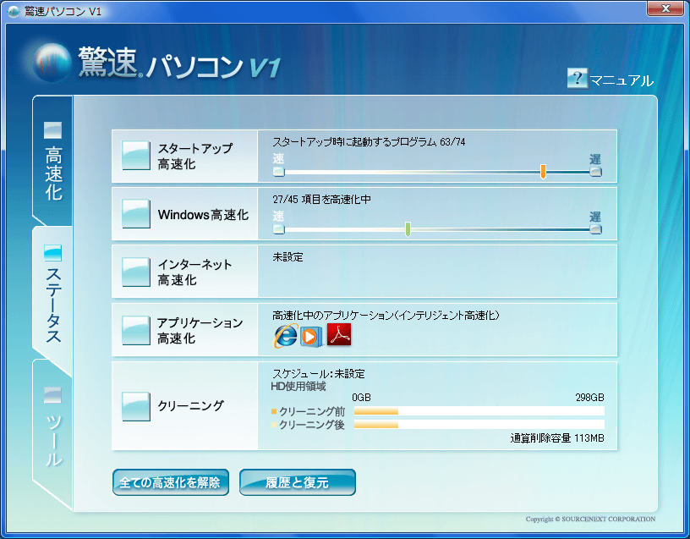The height and width of the screenshot is (539, 690).
Task: Click the title bar application icon
Action: [14, 12]
